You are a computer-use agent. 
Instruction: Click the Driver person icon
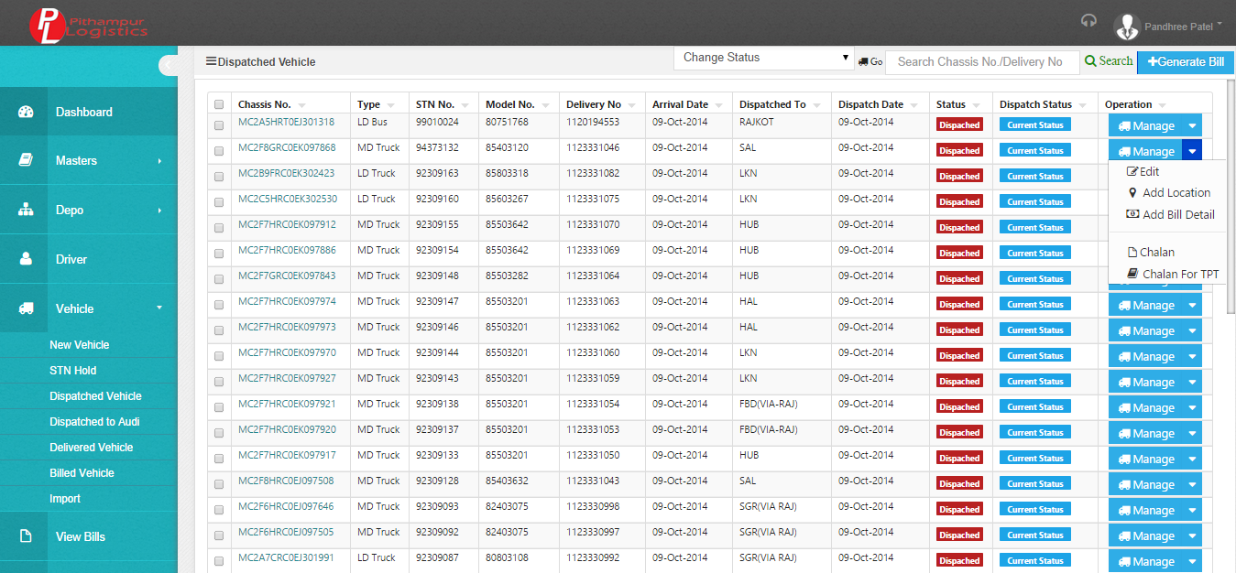pos(26,259)
